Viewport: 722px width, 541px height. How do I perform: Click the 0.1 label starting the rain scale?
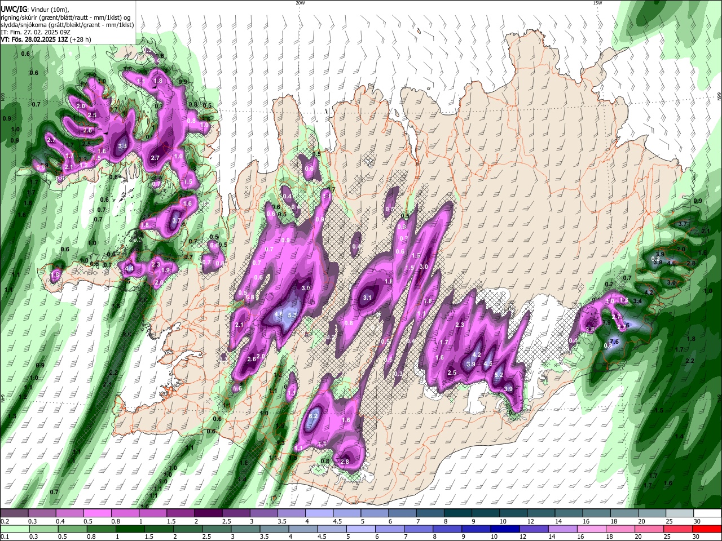click(x=5, y=536)
